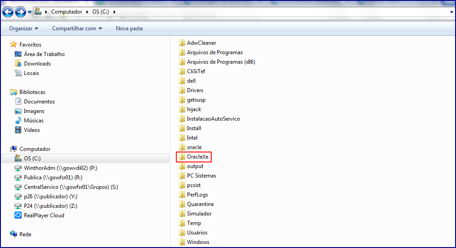Click the RealPlayer Cloud icon

click(x=18, y=215)
